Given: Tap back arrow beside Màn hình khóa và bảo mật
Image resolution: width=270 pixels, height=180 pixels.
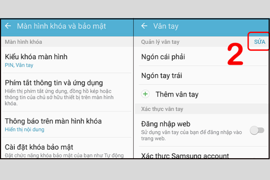Looking at the screenshot, I should pyautogui.click(x=8, y=26).
